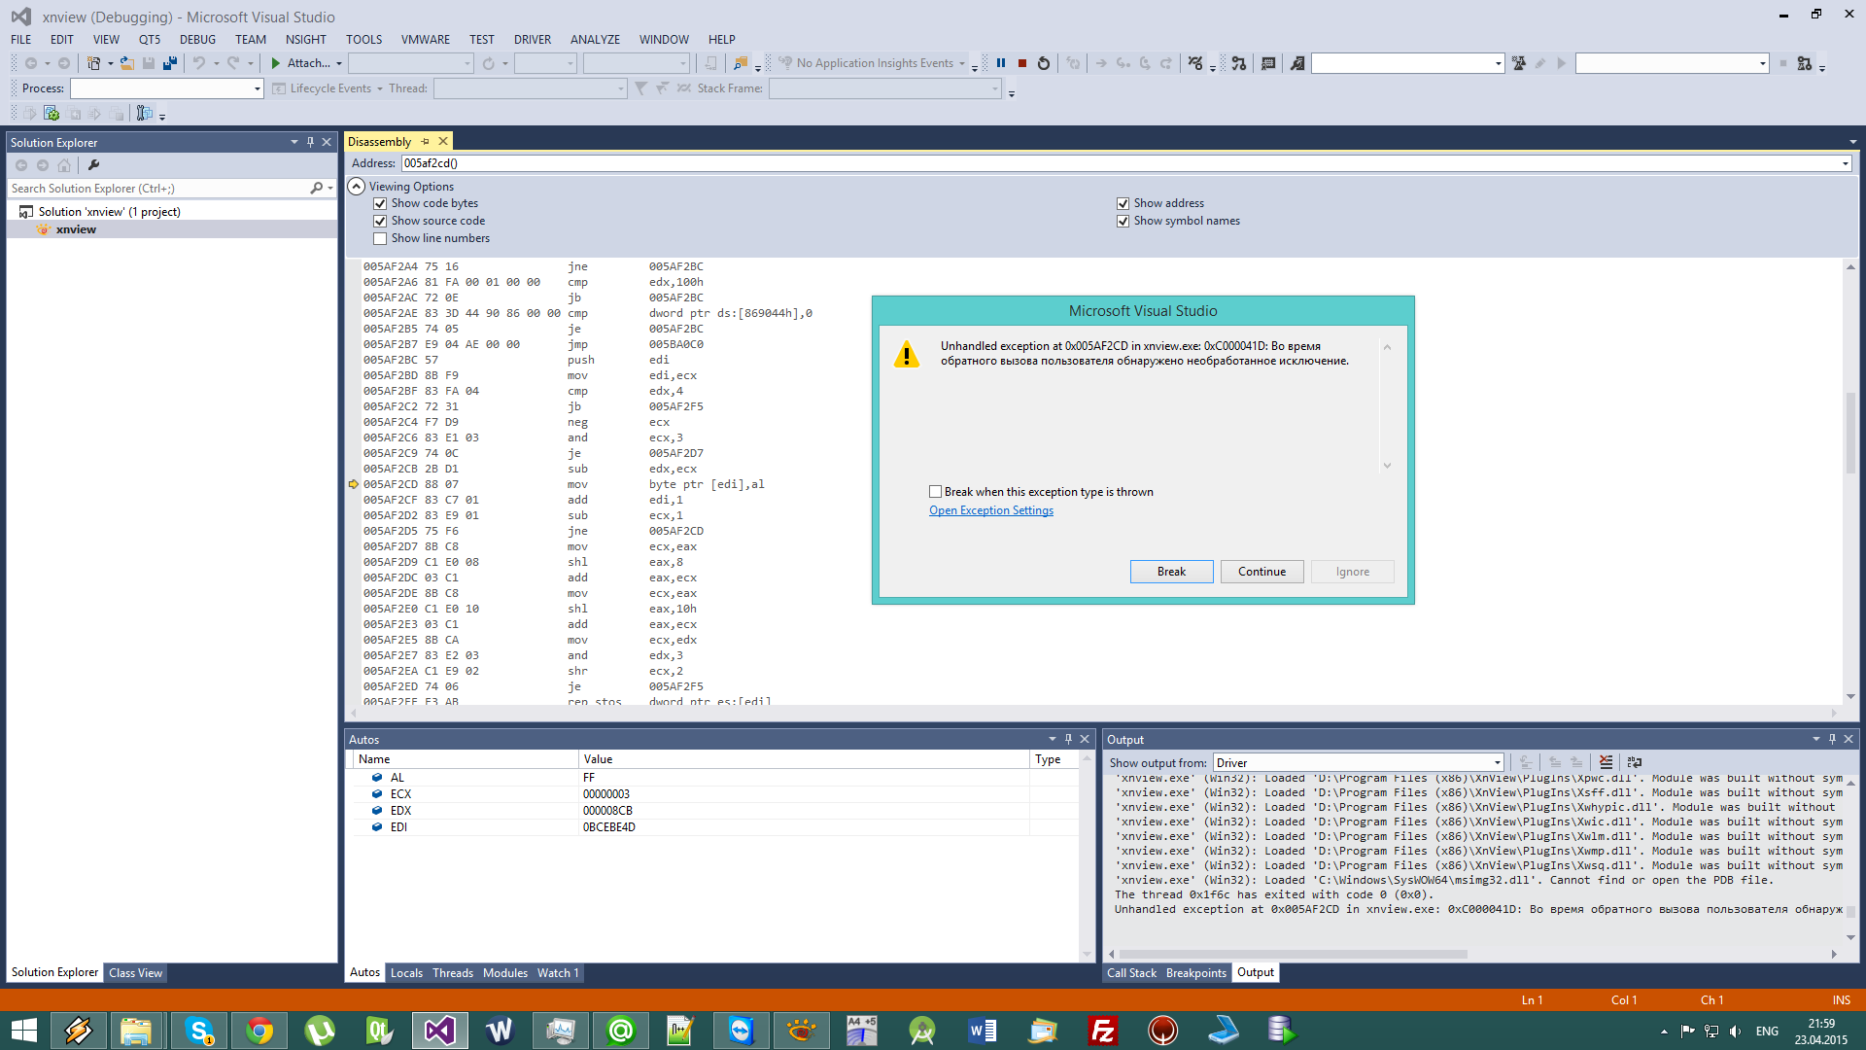Click the Output panel horizontal scrollbar
This screenshot has width=1866, height=1050.
point(1293,955)
